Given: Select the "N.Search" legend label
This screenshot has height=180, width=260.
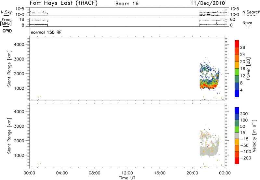Looking at the screenshot, I should (x=251, y=12).
